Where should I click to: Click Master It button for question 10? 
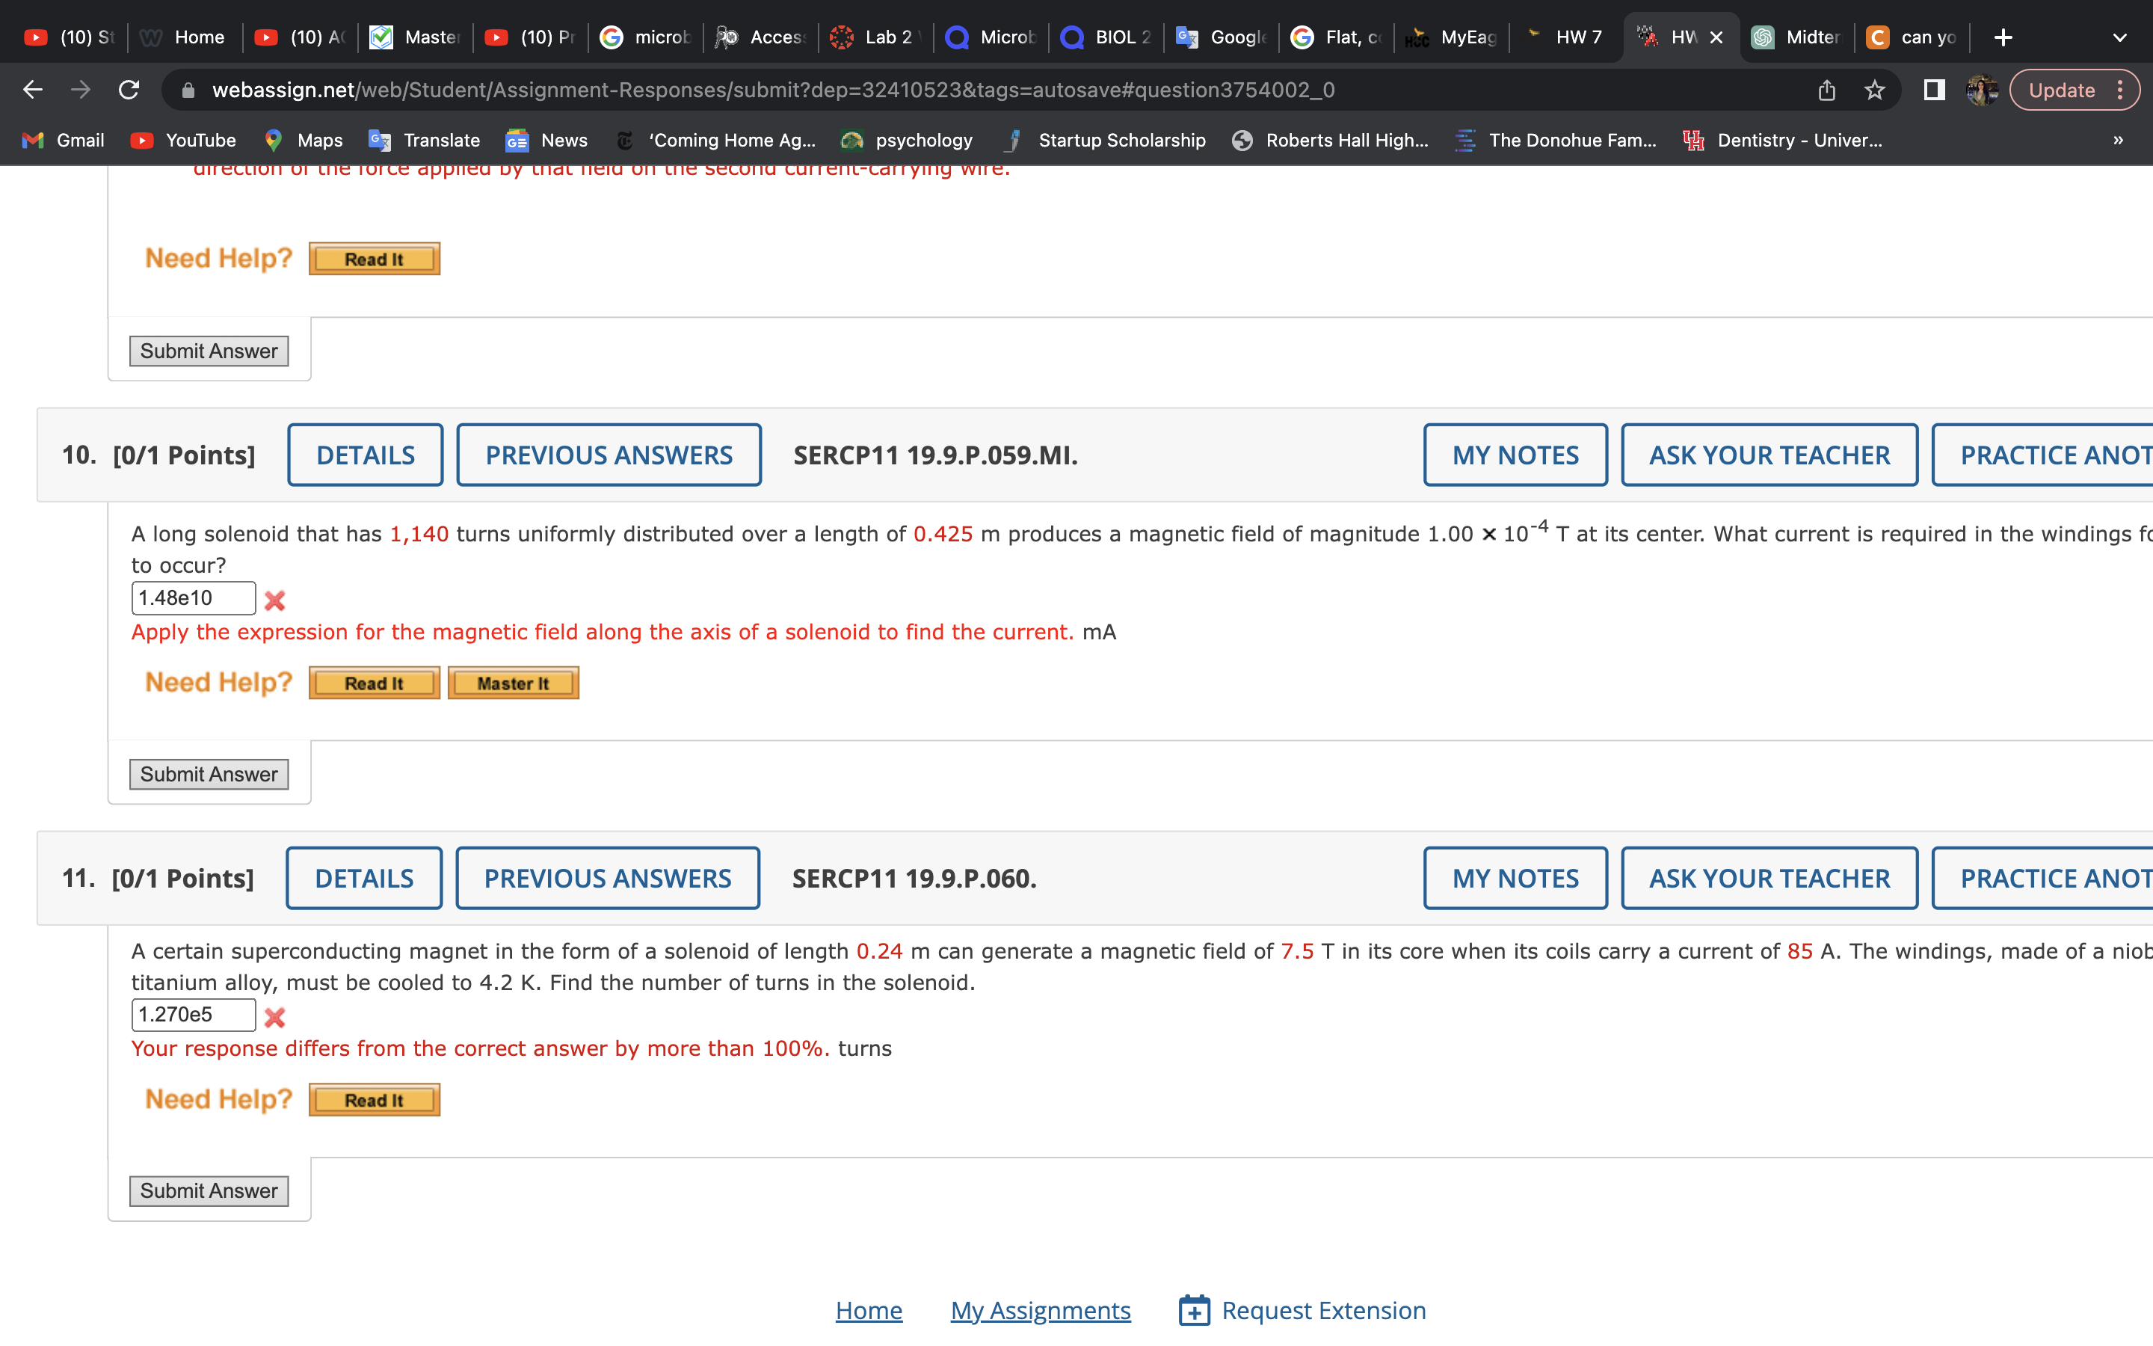[512, 683]
